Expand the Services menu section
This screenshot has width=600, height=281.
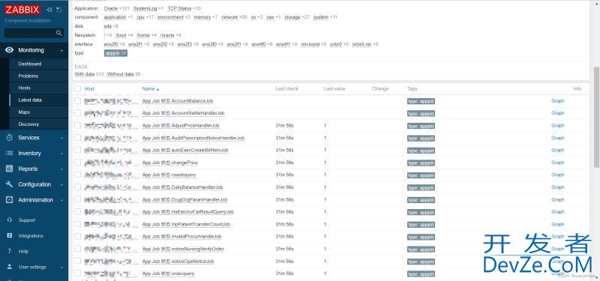click(x=61, y=138)
